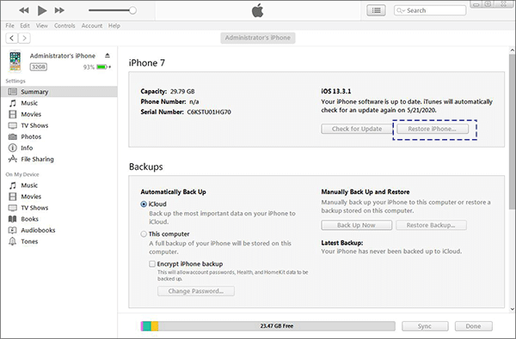Click the fast-forward playback button
Screen dimensions: 516x339
(59, 10)
